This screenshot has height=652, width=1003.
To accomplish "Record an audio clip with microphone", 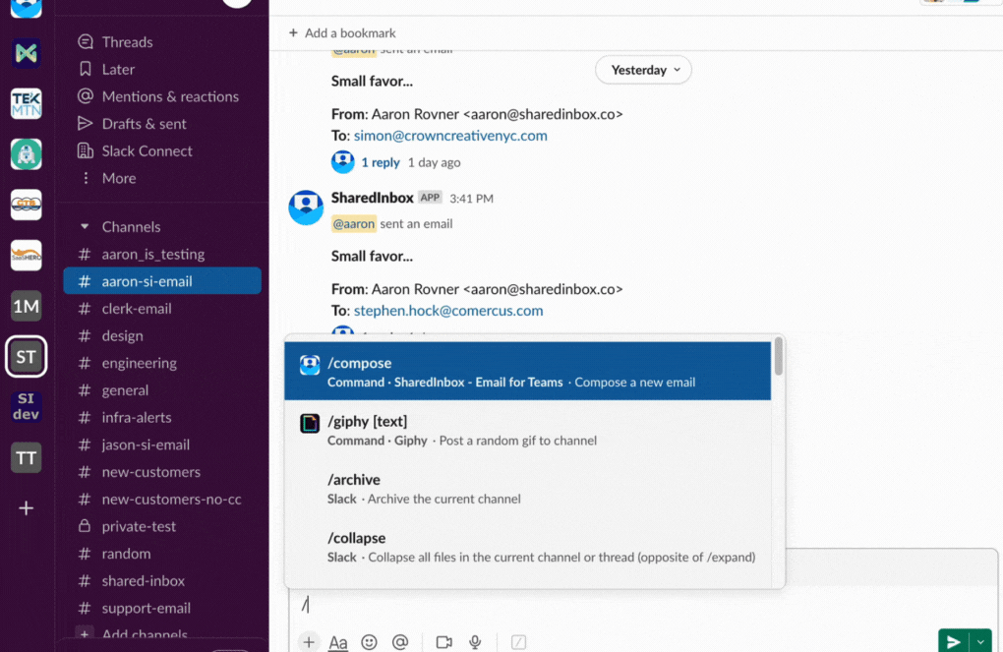I will point(475,642).
